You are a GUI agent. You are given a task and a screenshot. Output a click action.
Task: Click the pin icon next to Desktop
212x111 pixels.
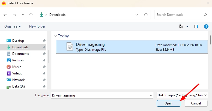point(44,41)
